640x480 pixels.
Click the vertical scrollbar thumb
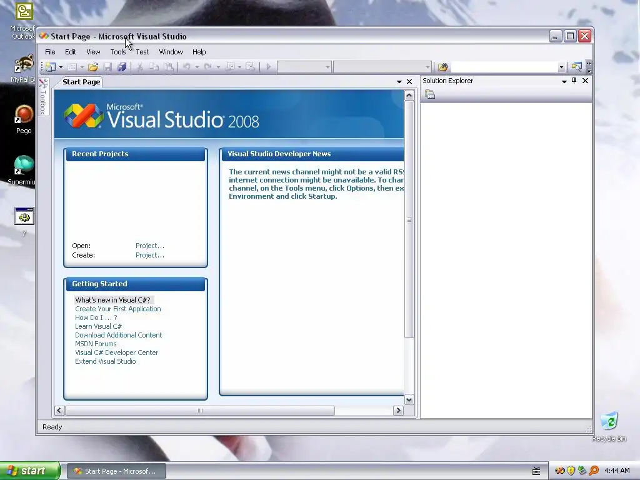click(409, 219)
